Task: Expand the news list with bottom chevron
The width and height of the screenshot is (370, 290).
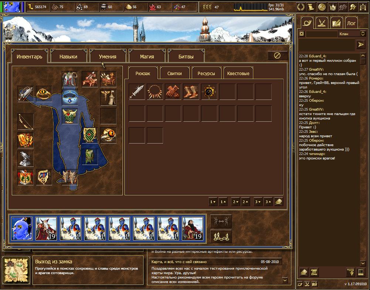Action: tap(285, 280)
